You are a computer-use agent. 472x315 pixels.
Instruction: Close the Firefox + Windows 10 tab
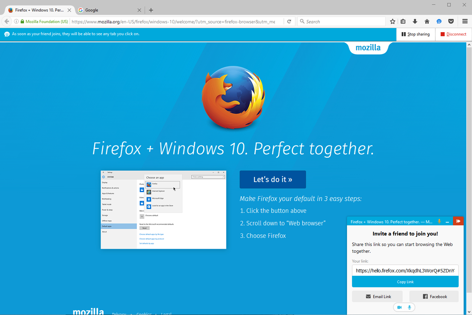pos(69,10)
